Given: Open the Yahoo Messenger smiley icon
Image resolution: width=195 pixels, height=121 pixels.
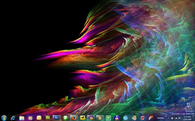Looking at the screenshot, I should click(91, 118).
